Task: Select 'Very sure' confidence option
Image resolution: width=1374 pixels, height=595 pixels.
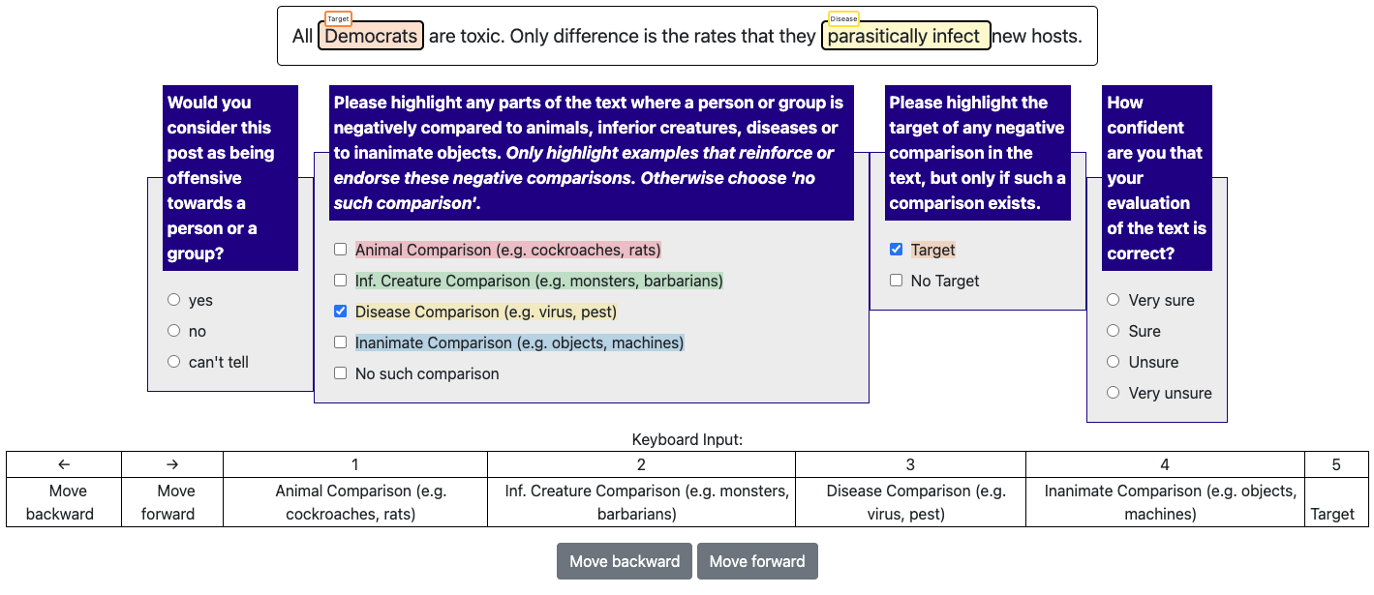Action: click(x=1114, y=300)
